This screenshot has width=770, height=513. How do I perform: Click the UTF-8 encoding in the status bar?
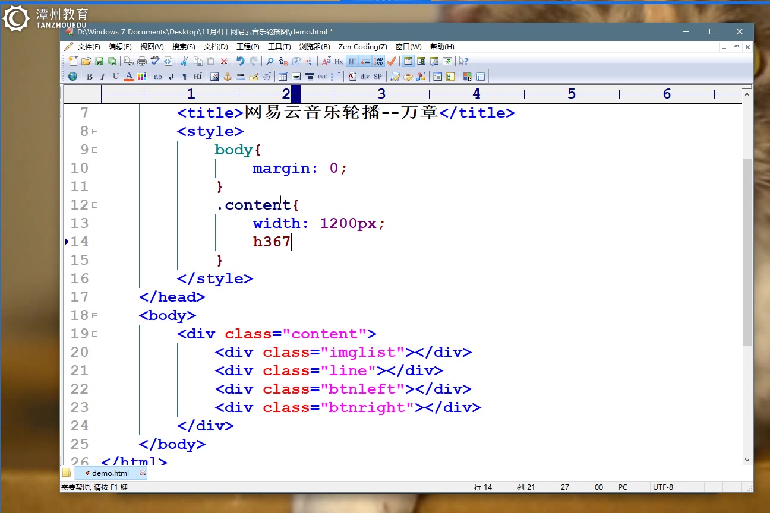click(x=663, y=487)
